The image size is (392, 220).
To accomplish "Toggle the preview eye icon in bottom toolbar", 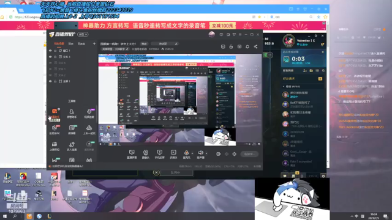I will pos(227,154).
